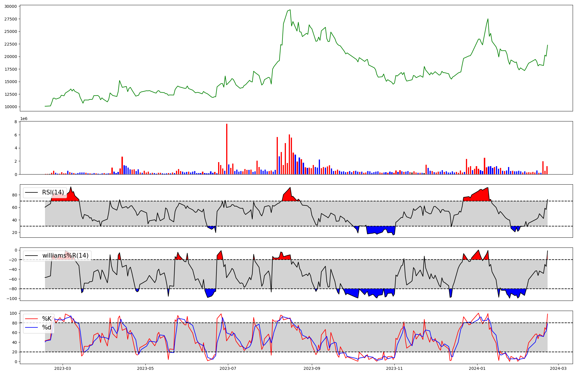
Task: Click the red %K line swatch in legend
Action: (31, 319)
